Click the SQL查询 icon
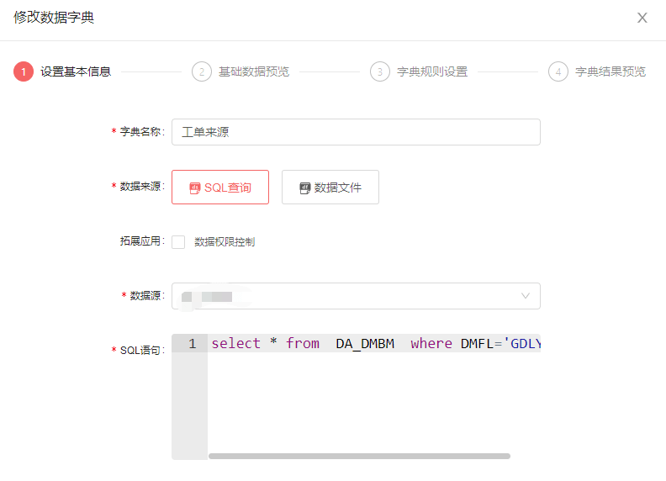The width and height of the screenshot is (666, 481). pyautogui.click(x=195, y=188)
